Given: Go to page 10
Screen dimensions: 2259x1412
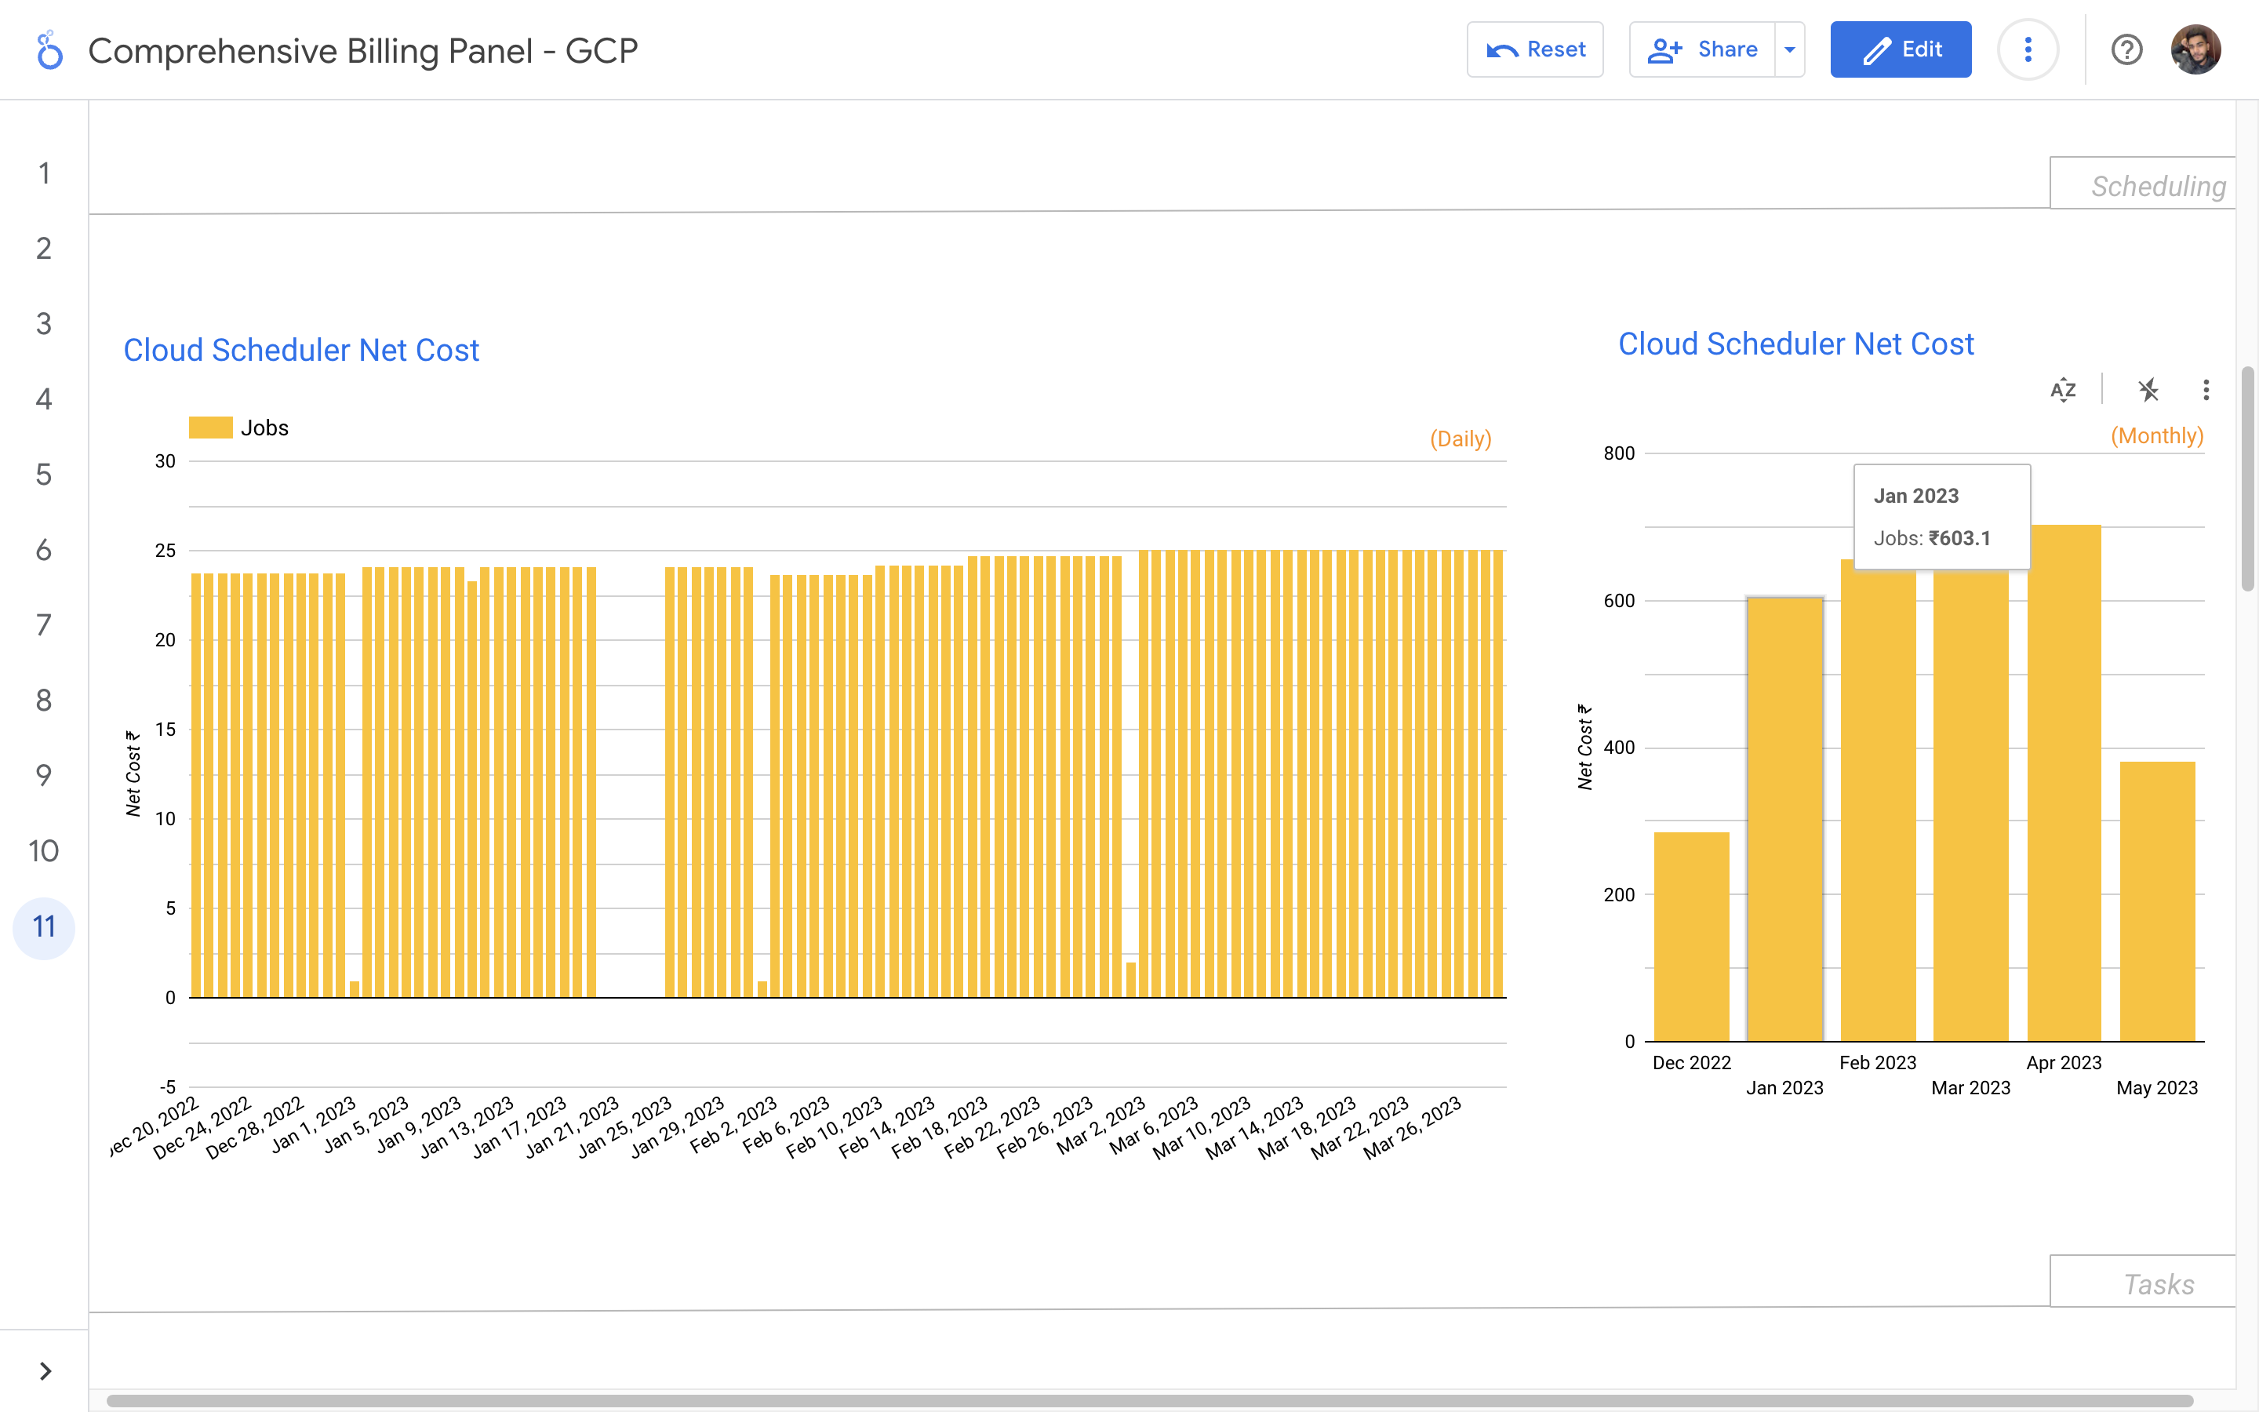Looking at the screenshot, I should (44, 851).
